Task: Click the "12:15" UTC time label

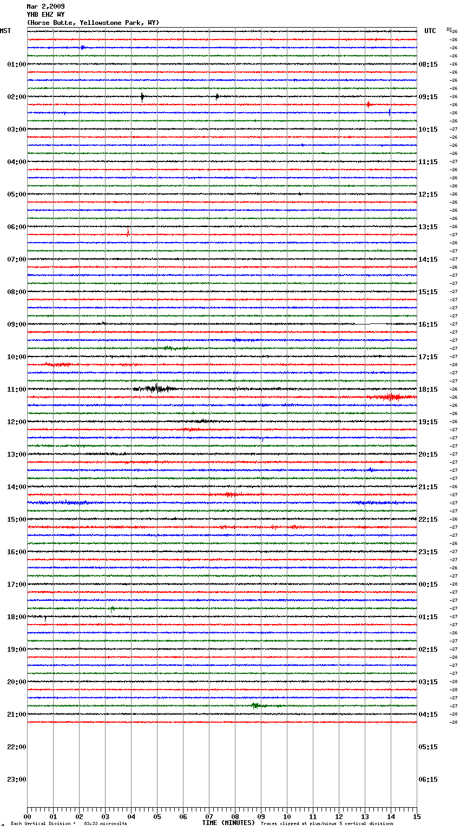Action: tap(428, 194)
